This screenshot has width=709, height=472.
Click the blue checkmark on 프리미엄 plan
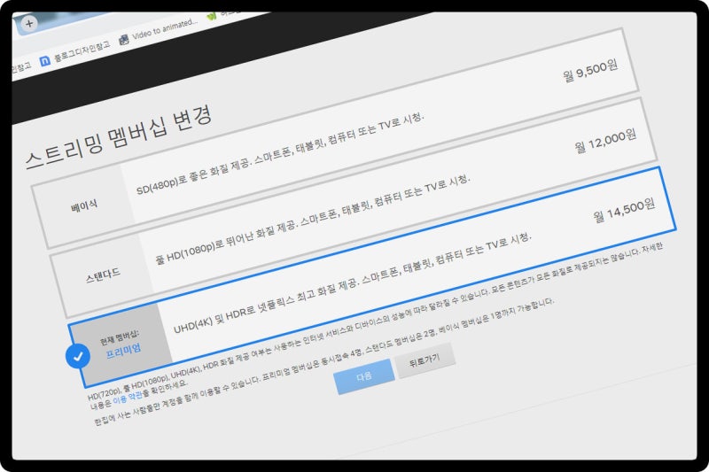click(78, 356)
